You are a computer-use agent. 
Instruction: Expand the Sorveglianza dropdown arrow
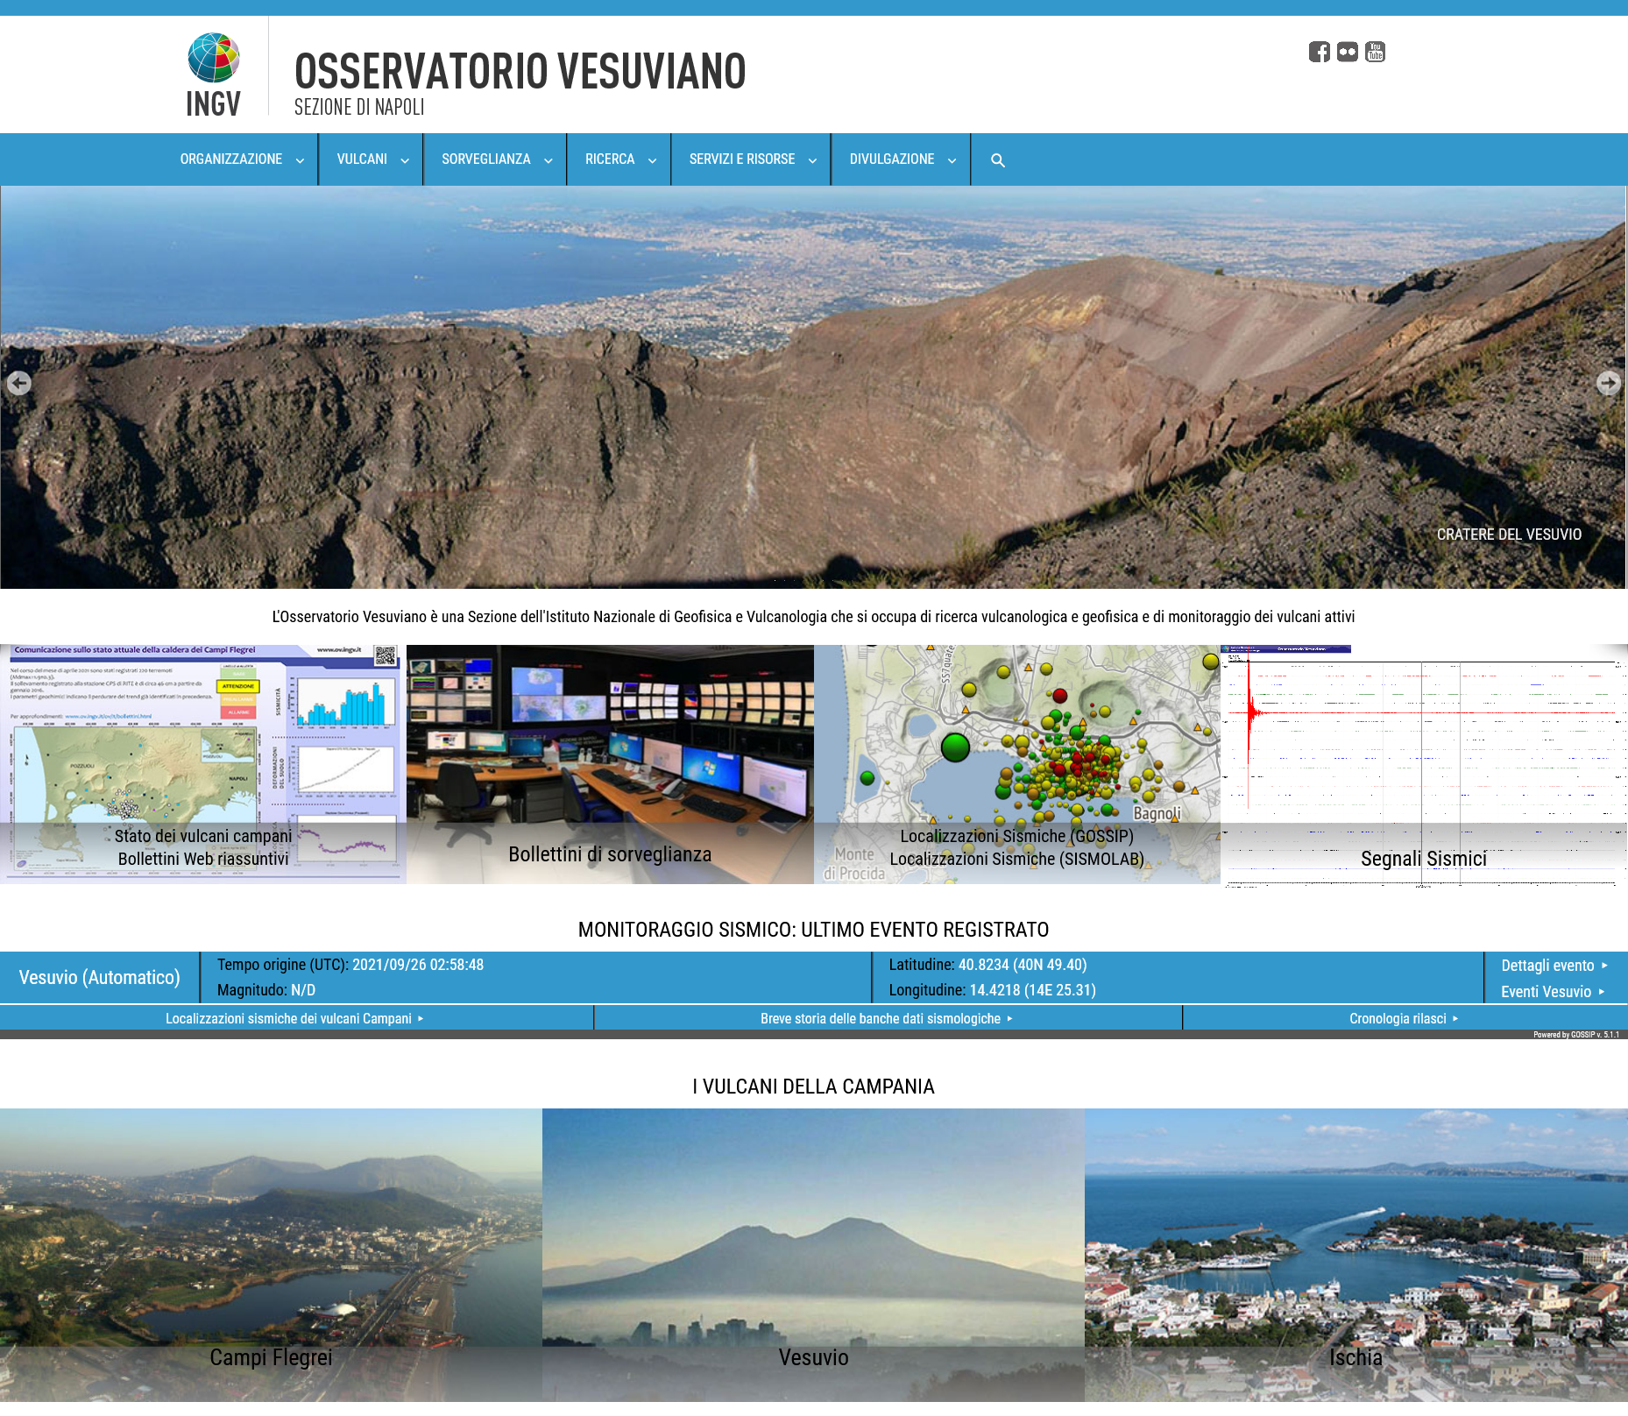pos(549,160)
